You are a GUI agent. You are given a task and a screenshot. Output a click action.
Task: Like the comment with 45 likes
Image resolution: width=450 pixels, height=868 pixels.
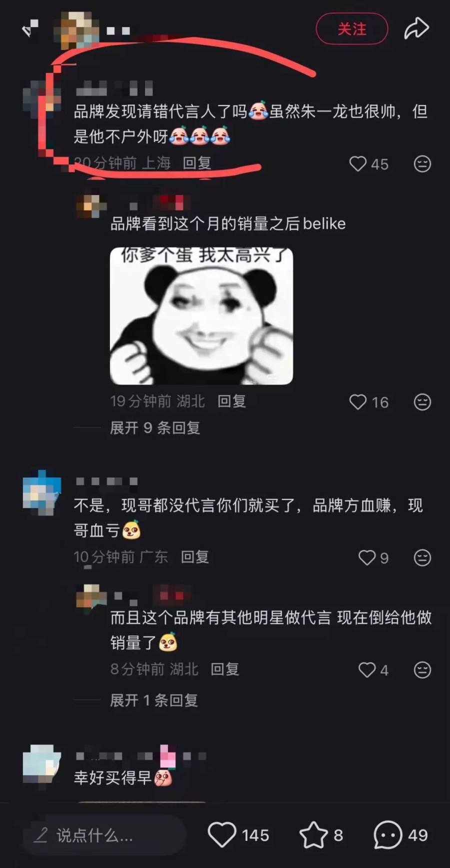tap(357, 163)
